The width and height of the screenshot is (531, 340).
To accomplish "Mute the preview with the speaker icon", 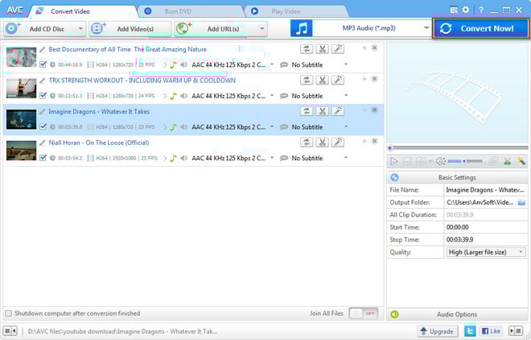I will [x=440, y=161].
